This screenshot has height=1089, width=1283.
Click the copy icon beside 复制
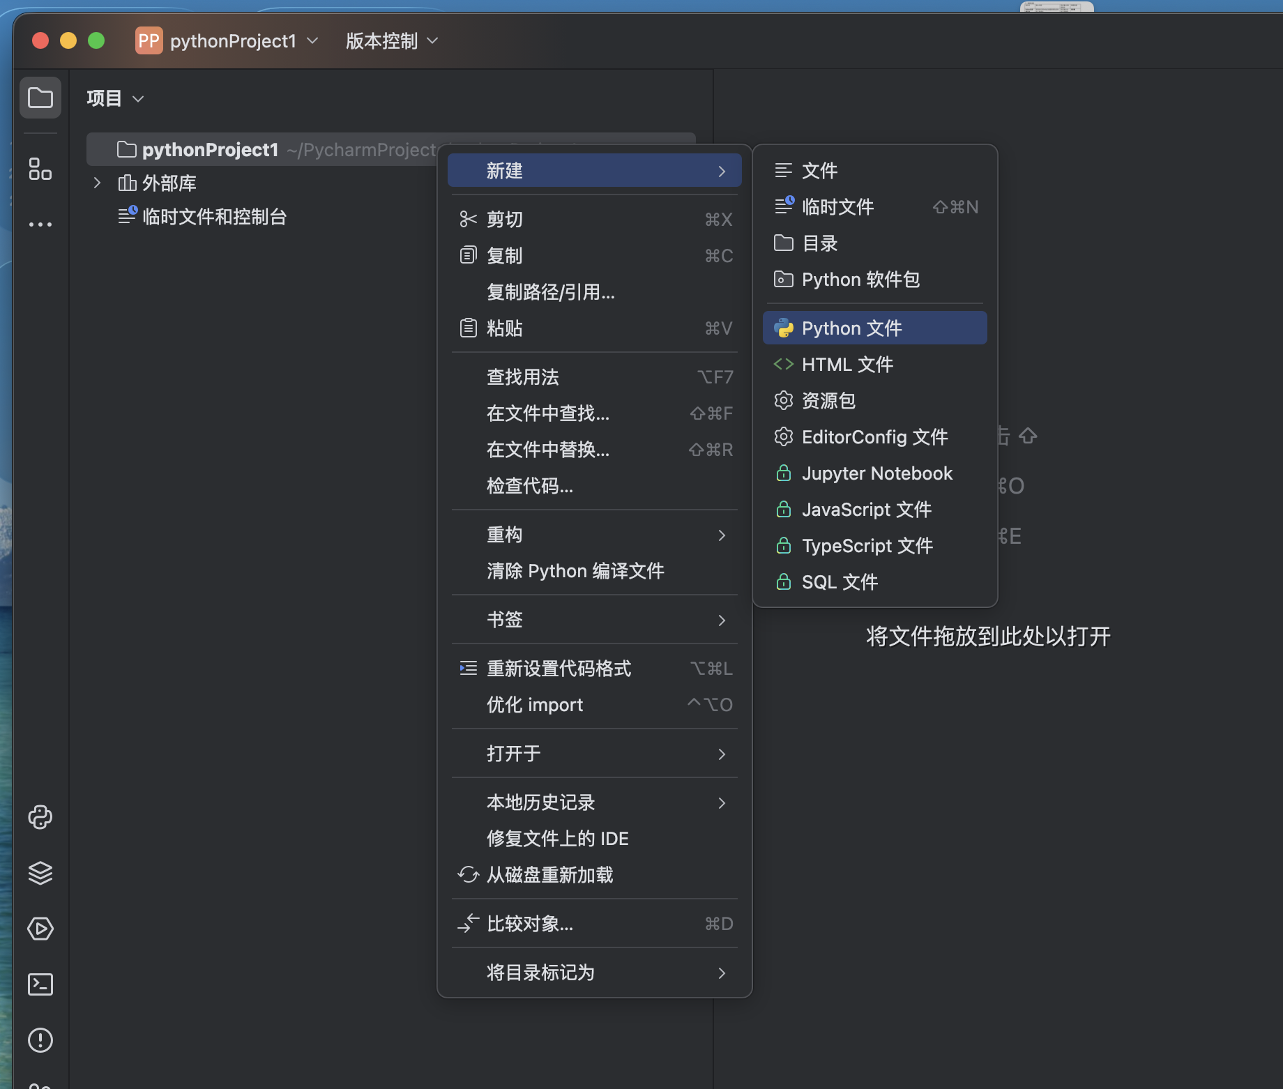469,256
